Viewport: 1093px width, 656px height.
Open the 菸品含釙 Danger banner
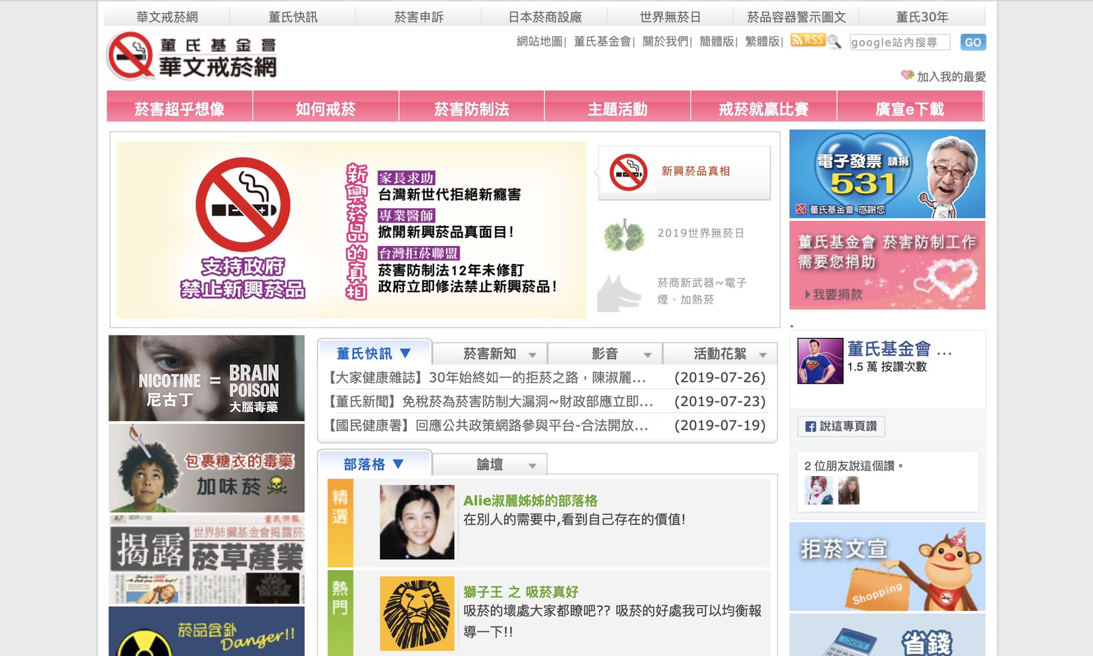(x=206, y=632)
